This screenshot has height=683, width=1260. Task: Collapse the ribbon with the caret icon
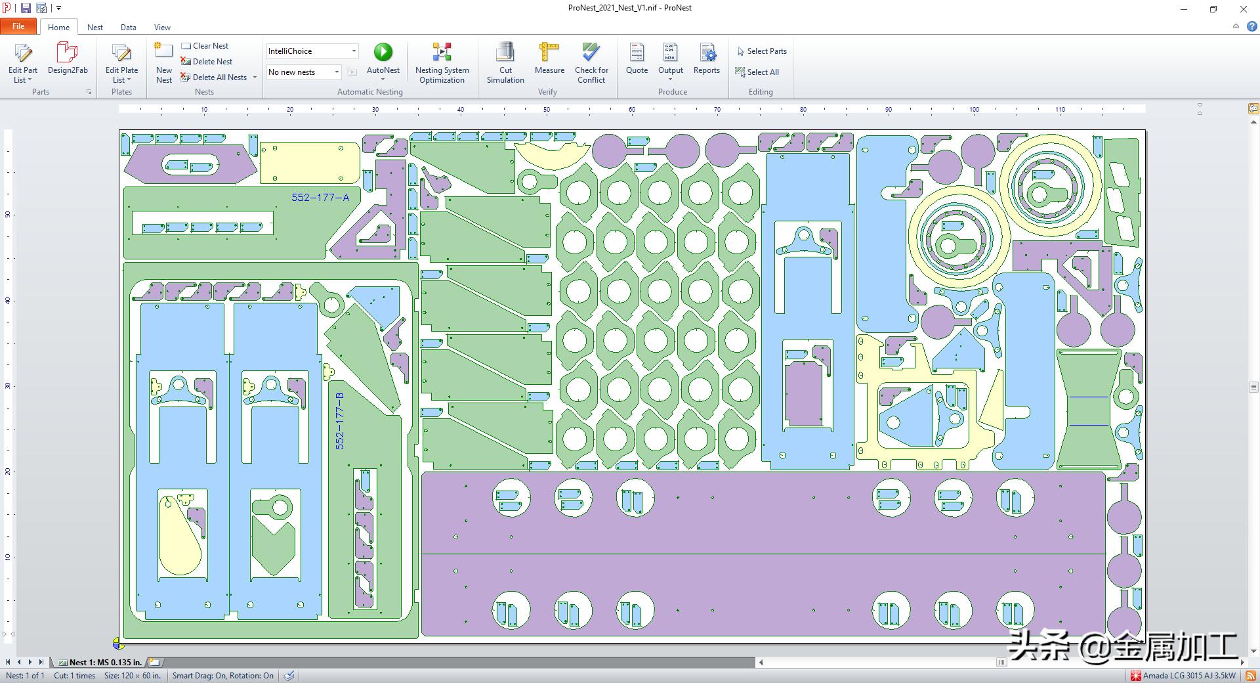[1236, 27]
